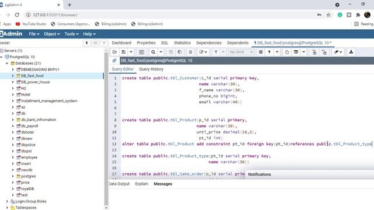Open the File menu
This screenshot has width=374, height=210.
pyautogui.click(x=34, y=34)
